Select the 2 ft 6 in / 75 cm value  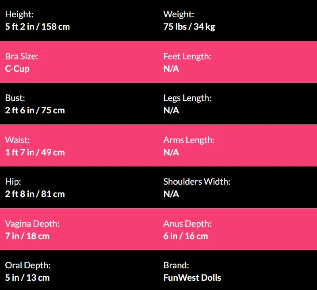pos(35,110)
